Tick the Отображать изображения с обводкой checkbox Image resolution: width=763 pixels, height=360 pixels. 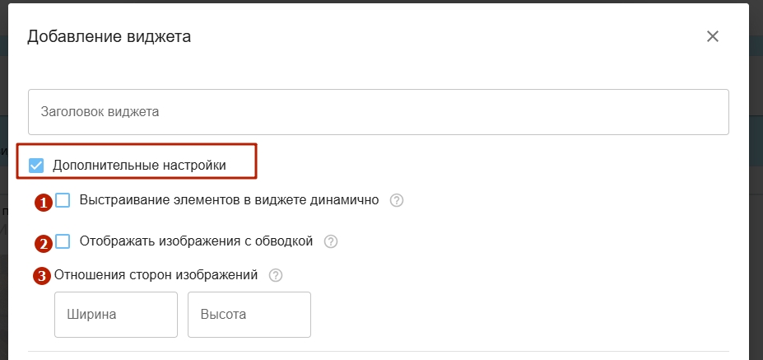pos(63,241)
